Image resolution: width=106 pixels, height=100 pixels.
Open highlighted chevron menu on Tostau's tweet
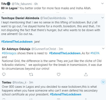click(103, 82)
